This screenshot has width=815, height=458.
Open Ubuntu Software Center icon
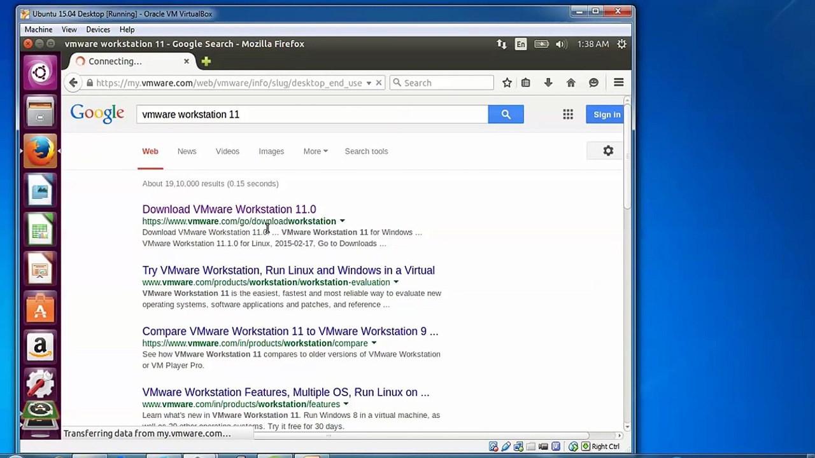pos(40,309)
